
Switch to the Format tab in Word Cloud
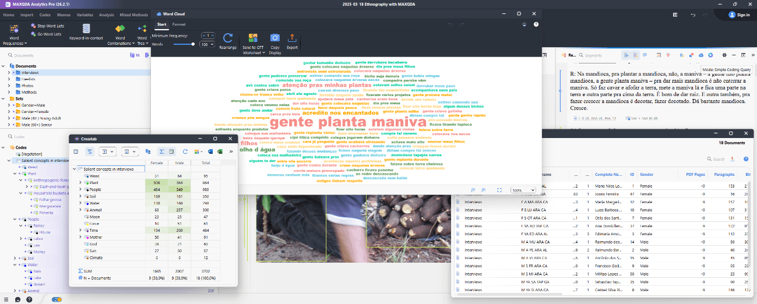click(x=179, y=24)
